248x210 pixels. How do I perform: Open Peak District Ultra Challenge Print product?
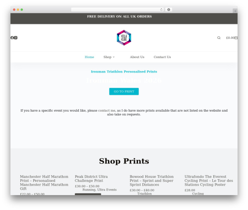click(91, 179)
